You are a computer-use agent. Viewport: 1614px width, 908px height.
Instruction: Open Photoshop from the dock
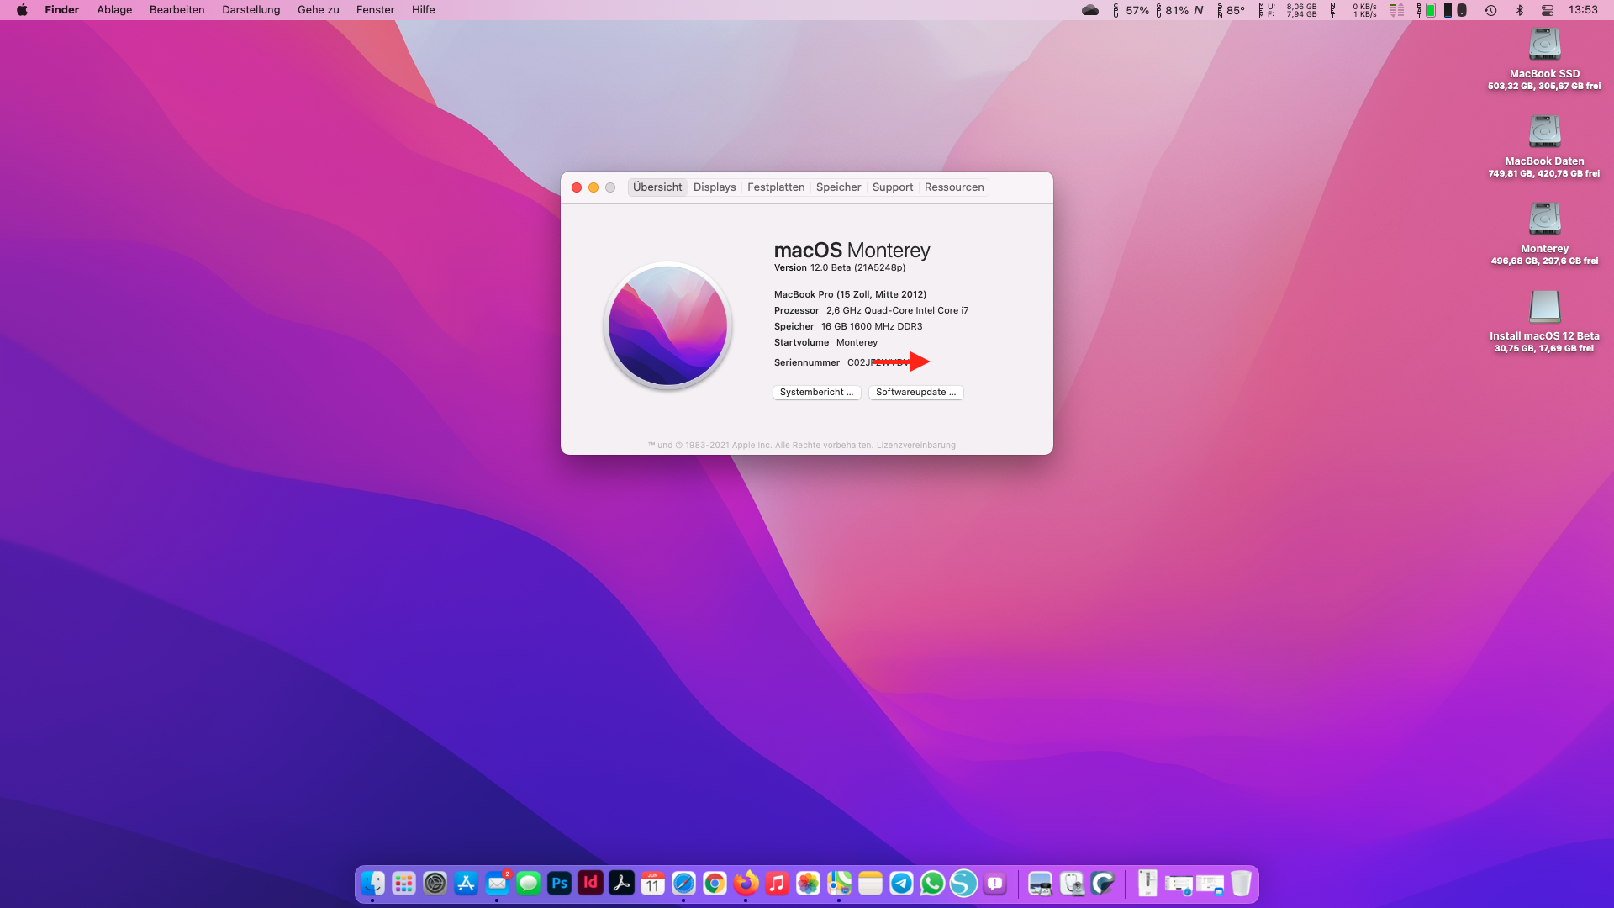click(559, 884)
